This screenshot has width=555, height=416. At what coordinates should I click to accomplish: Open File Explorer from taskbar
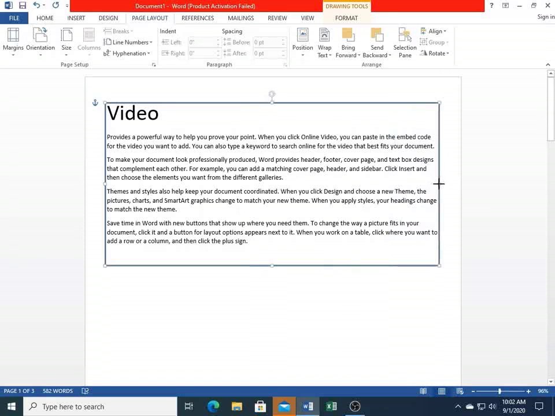237,406
